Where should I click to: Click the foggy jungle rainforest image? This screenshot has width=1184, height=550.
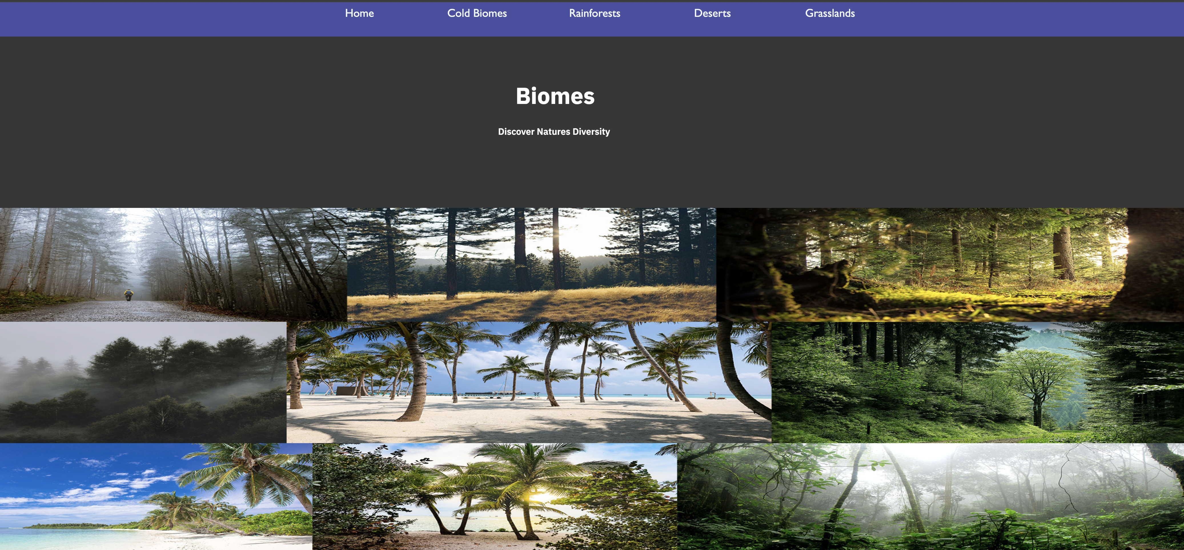pyautogui.click(x=930, y=496)
